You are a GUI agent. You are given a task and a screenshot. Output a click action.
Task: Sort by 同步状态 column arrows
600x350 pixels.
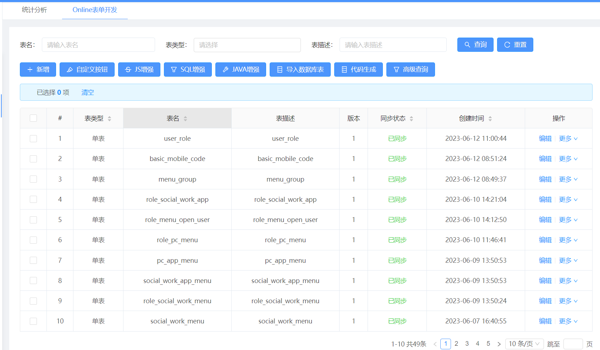coord(411,118)
